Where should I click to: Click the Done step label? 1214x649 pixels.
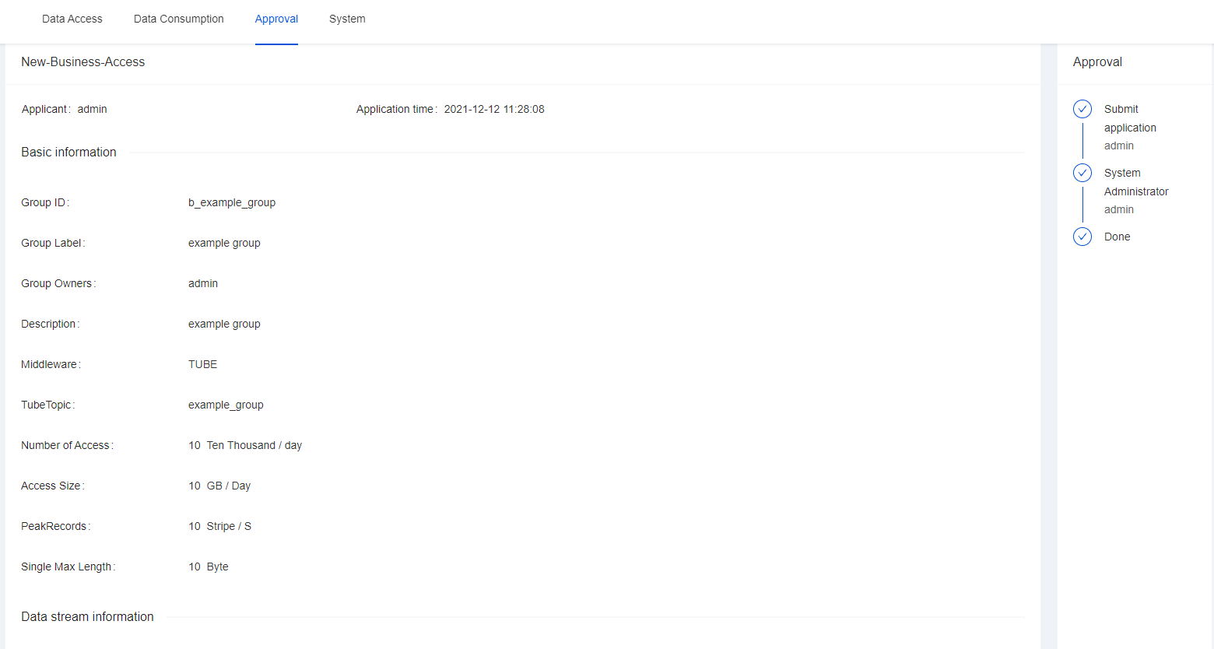click(1117, 237)
